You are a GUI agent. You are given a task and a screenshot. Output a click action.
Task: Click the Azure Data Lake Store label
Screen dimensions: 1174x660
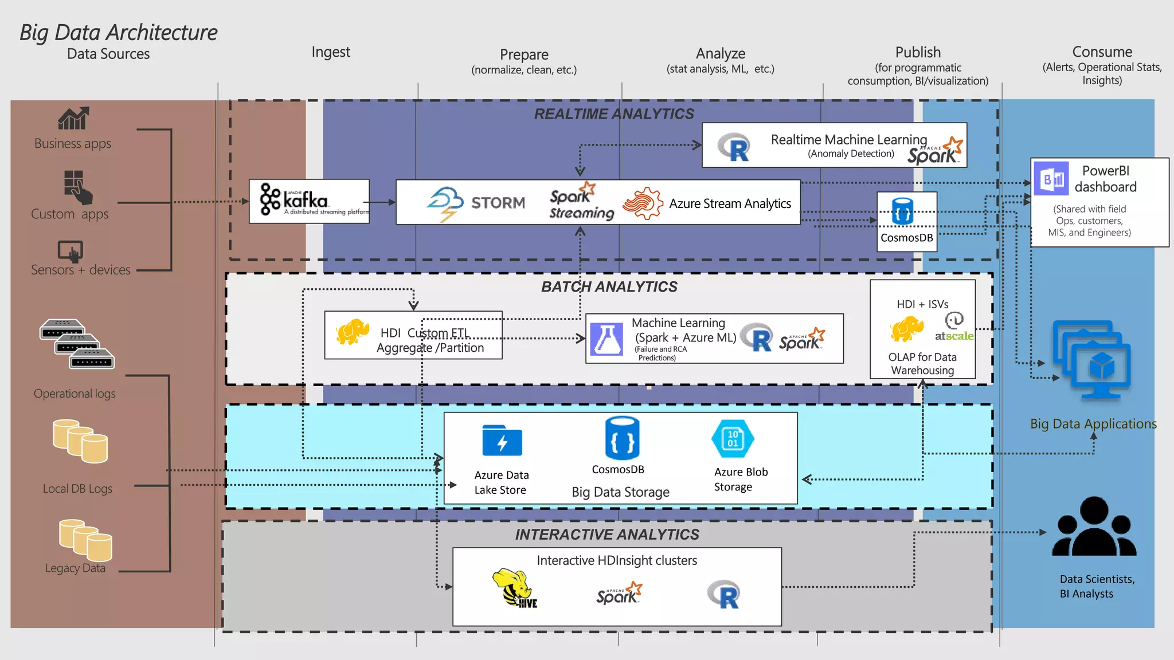[502, 482]
